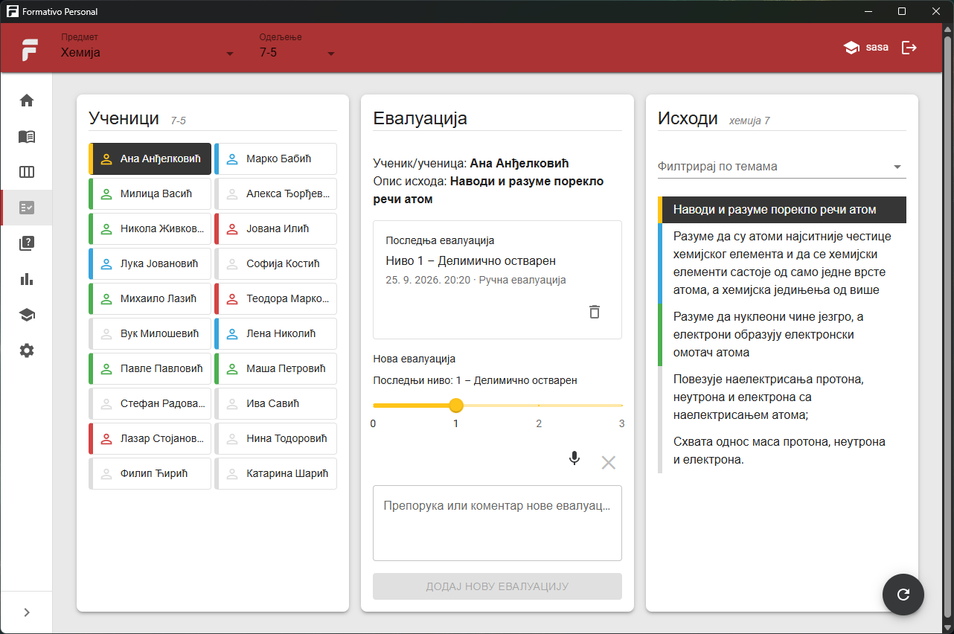This screenshot has width=954, height=634.
Task: Set evaluation slider to level 2
Action: point(539,406)
